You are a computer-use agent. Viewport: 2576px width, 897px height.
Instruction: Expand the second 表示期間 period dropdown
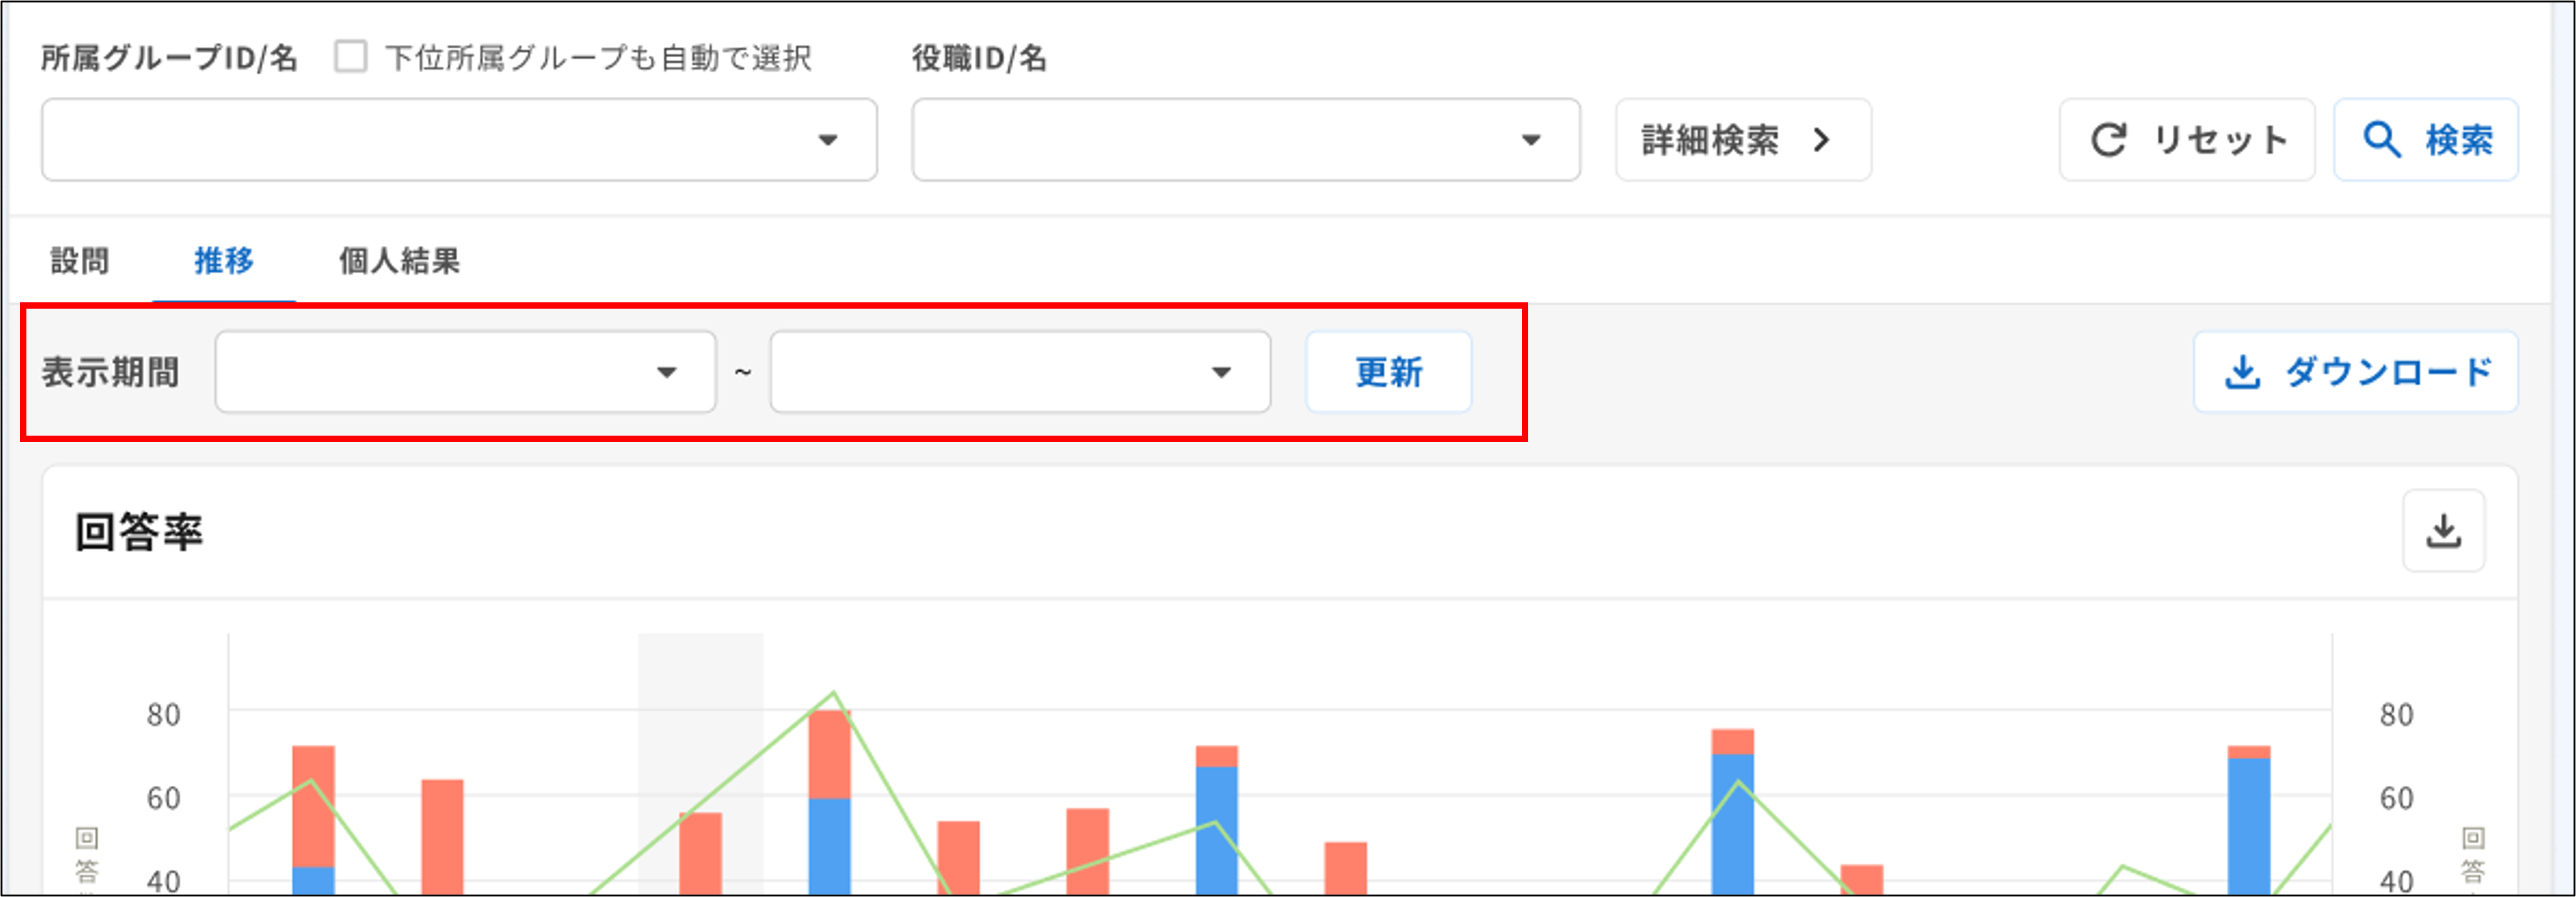point(1221,372)
